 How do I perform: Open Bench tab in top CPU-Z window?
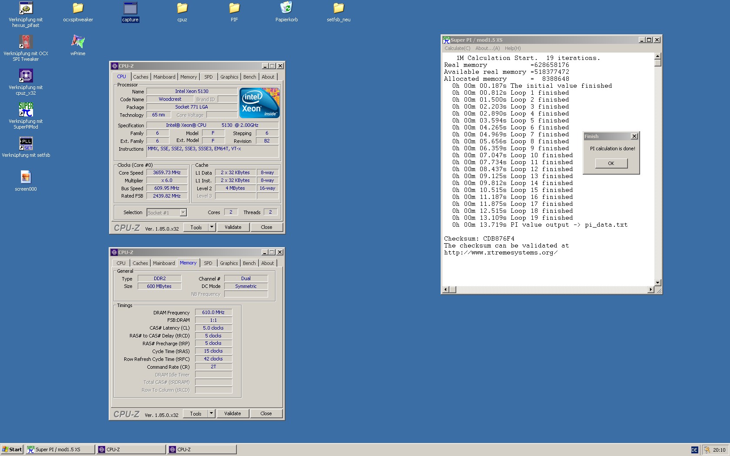(250, 77)
